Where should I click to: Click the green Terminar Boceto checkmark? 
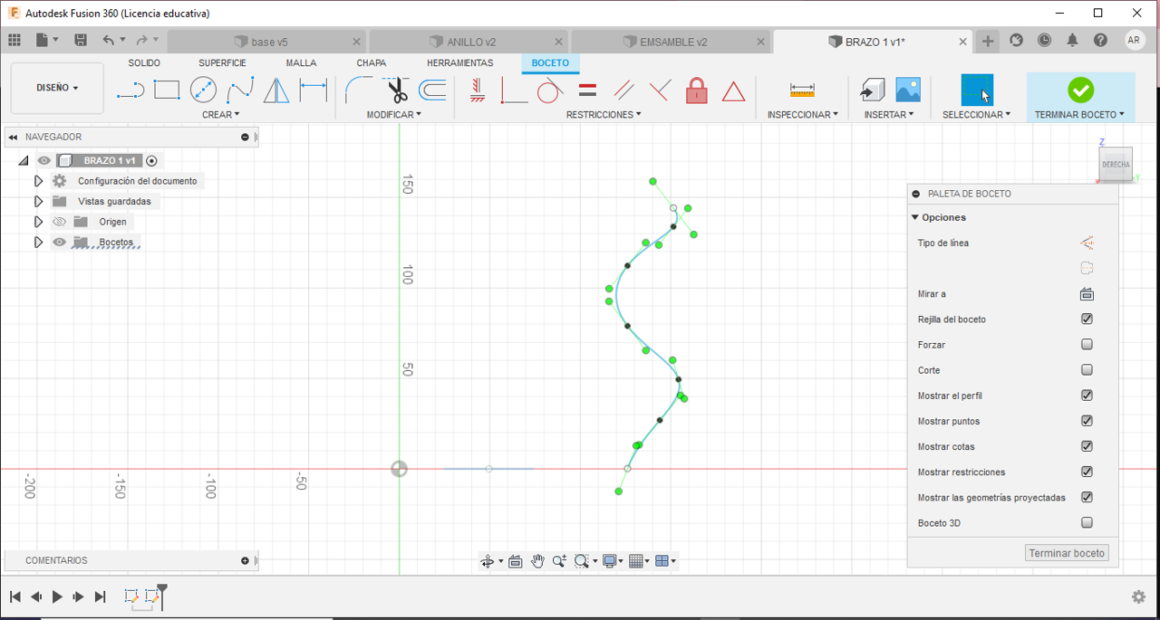1080,90
